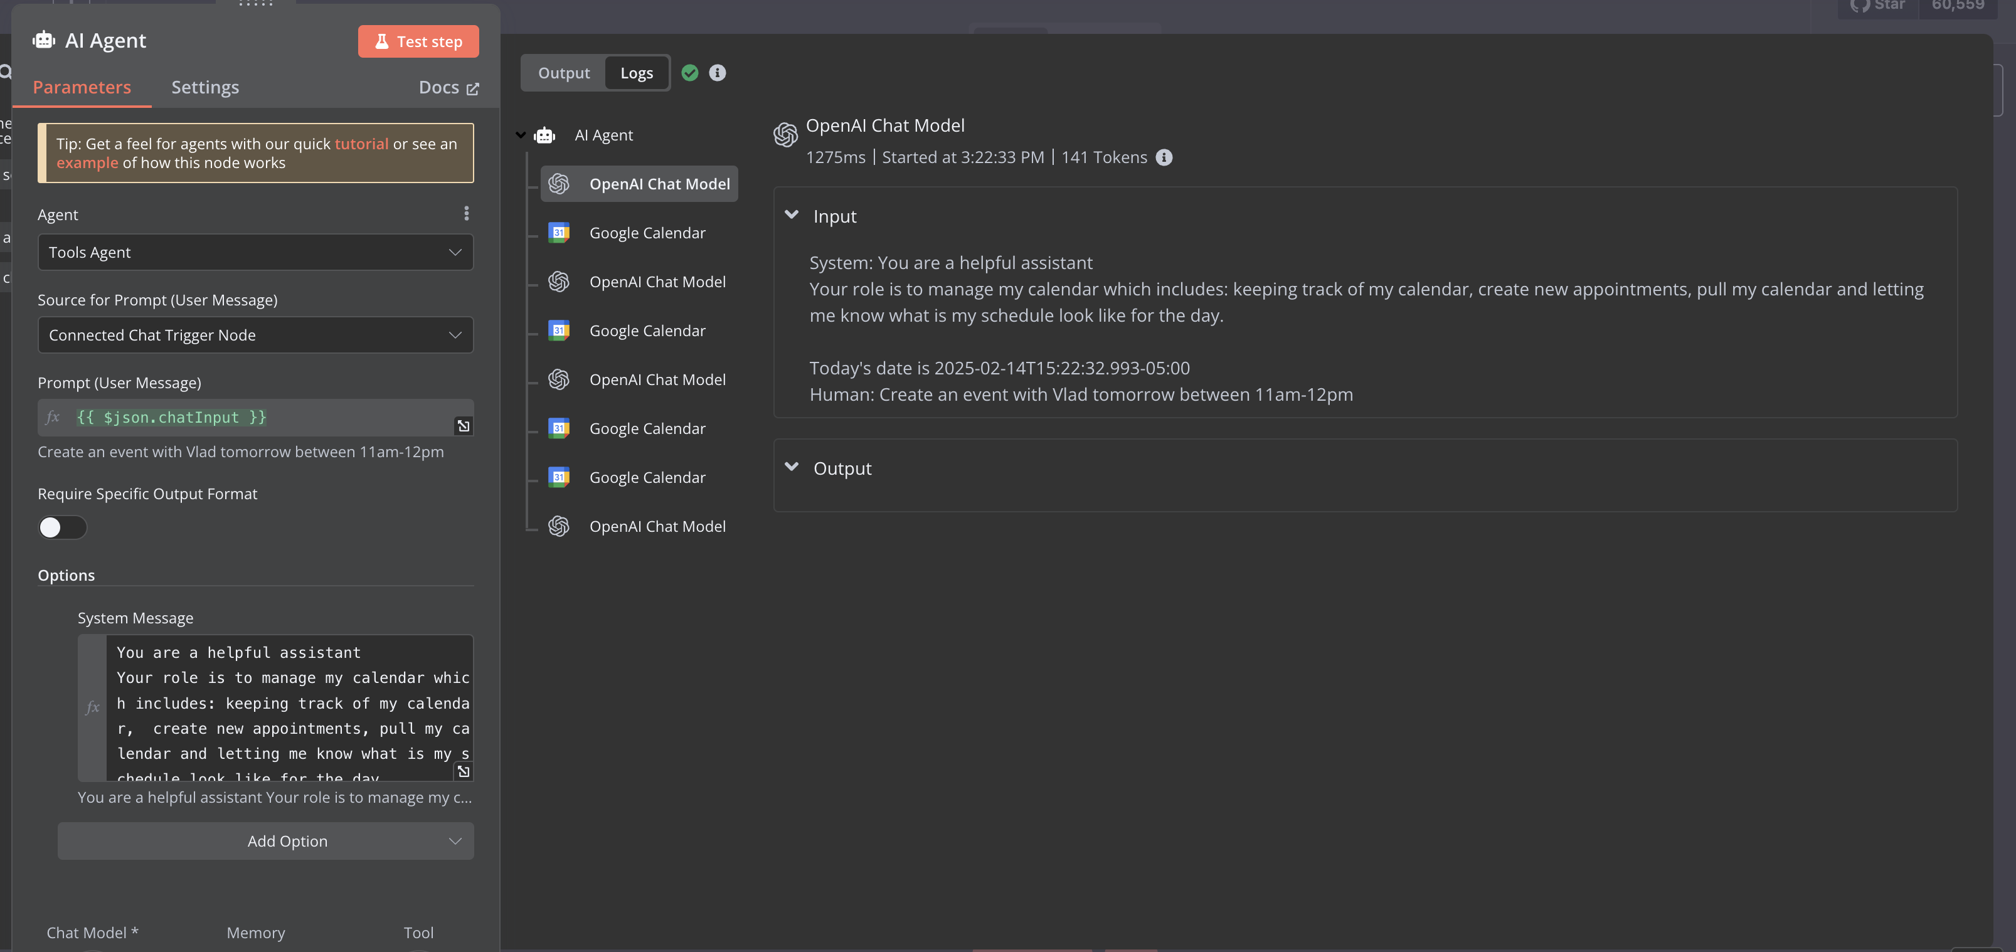Click the Chat Model connector label
This screenshot has width=2016, height=952.
92,933
